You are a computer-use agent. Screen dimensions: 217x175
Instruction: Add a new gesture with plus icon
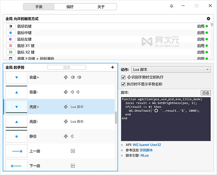(113, 67)
